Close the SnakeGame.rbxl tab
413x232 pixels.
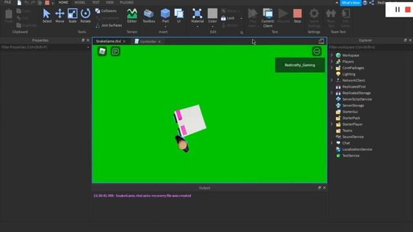point(125,41)
